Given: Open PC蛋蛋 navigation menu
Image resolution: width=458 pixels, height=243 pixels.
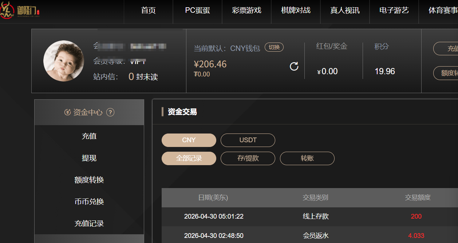Looking at the screenshot, I should [x=198, y=11].
